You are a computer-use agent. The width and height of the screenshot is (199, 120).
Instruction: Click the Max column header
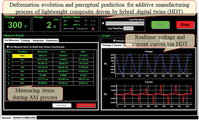63,52
